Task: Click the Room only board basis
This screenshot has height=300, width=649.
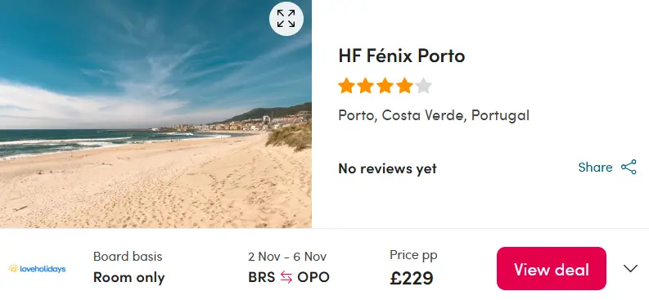Action: [129, 277]
